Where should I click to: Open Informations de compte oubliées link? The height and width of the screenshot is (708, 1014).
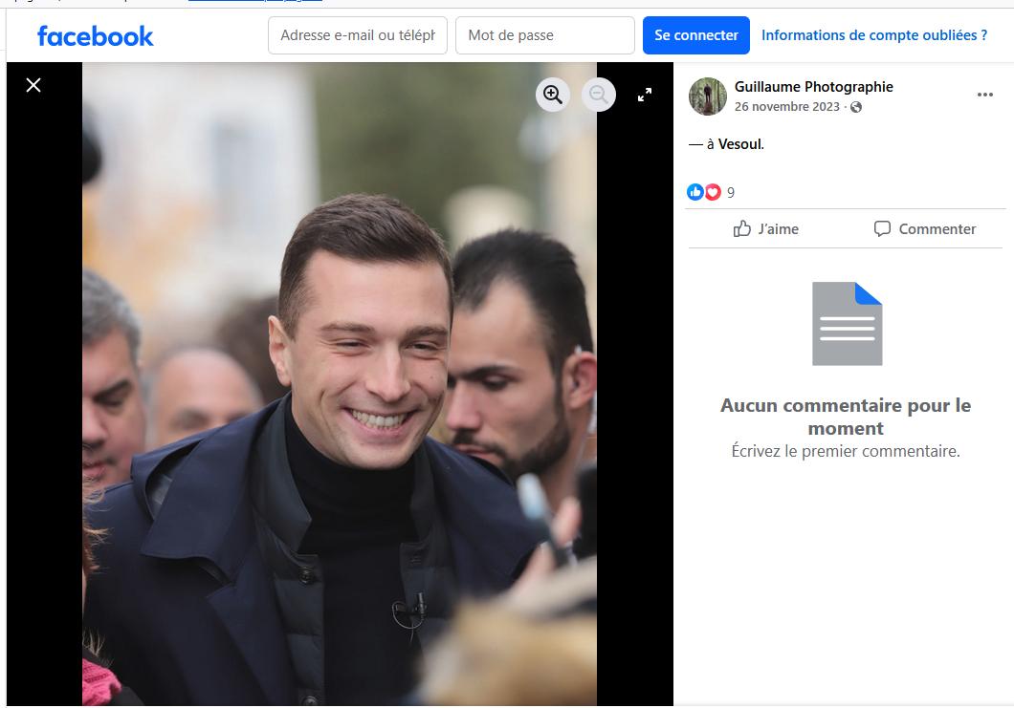point(874,35)
